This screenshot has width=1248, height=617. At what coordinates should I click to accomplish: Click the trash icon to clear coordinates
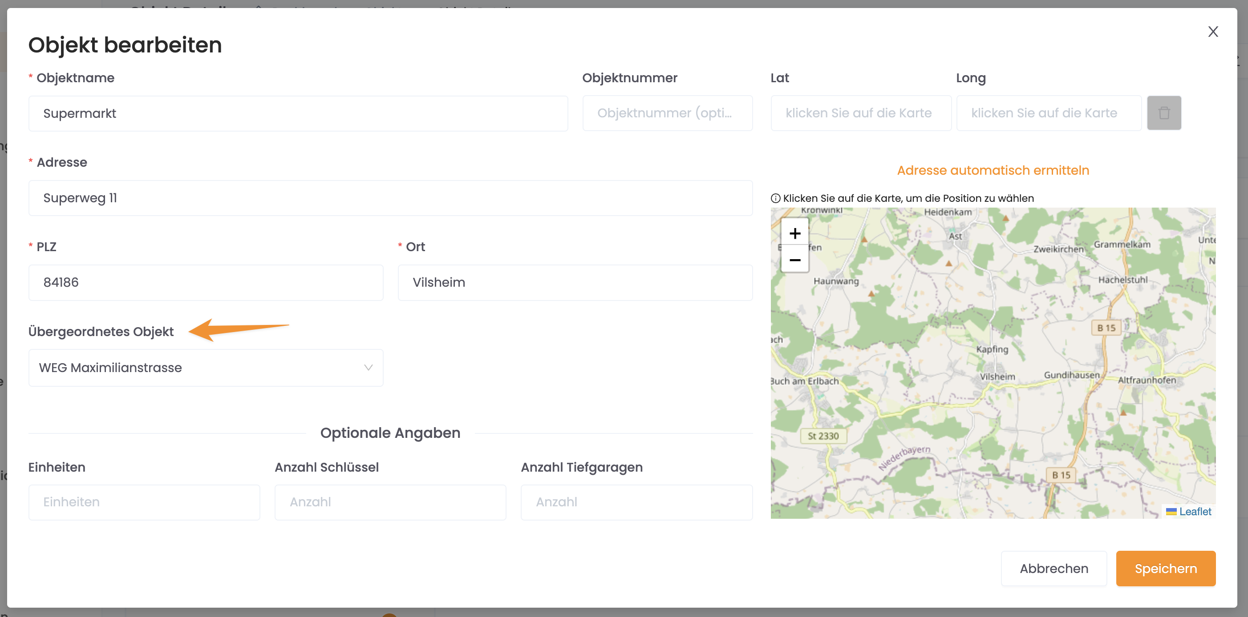[1164, 113]
